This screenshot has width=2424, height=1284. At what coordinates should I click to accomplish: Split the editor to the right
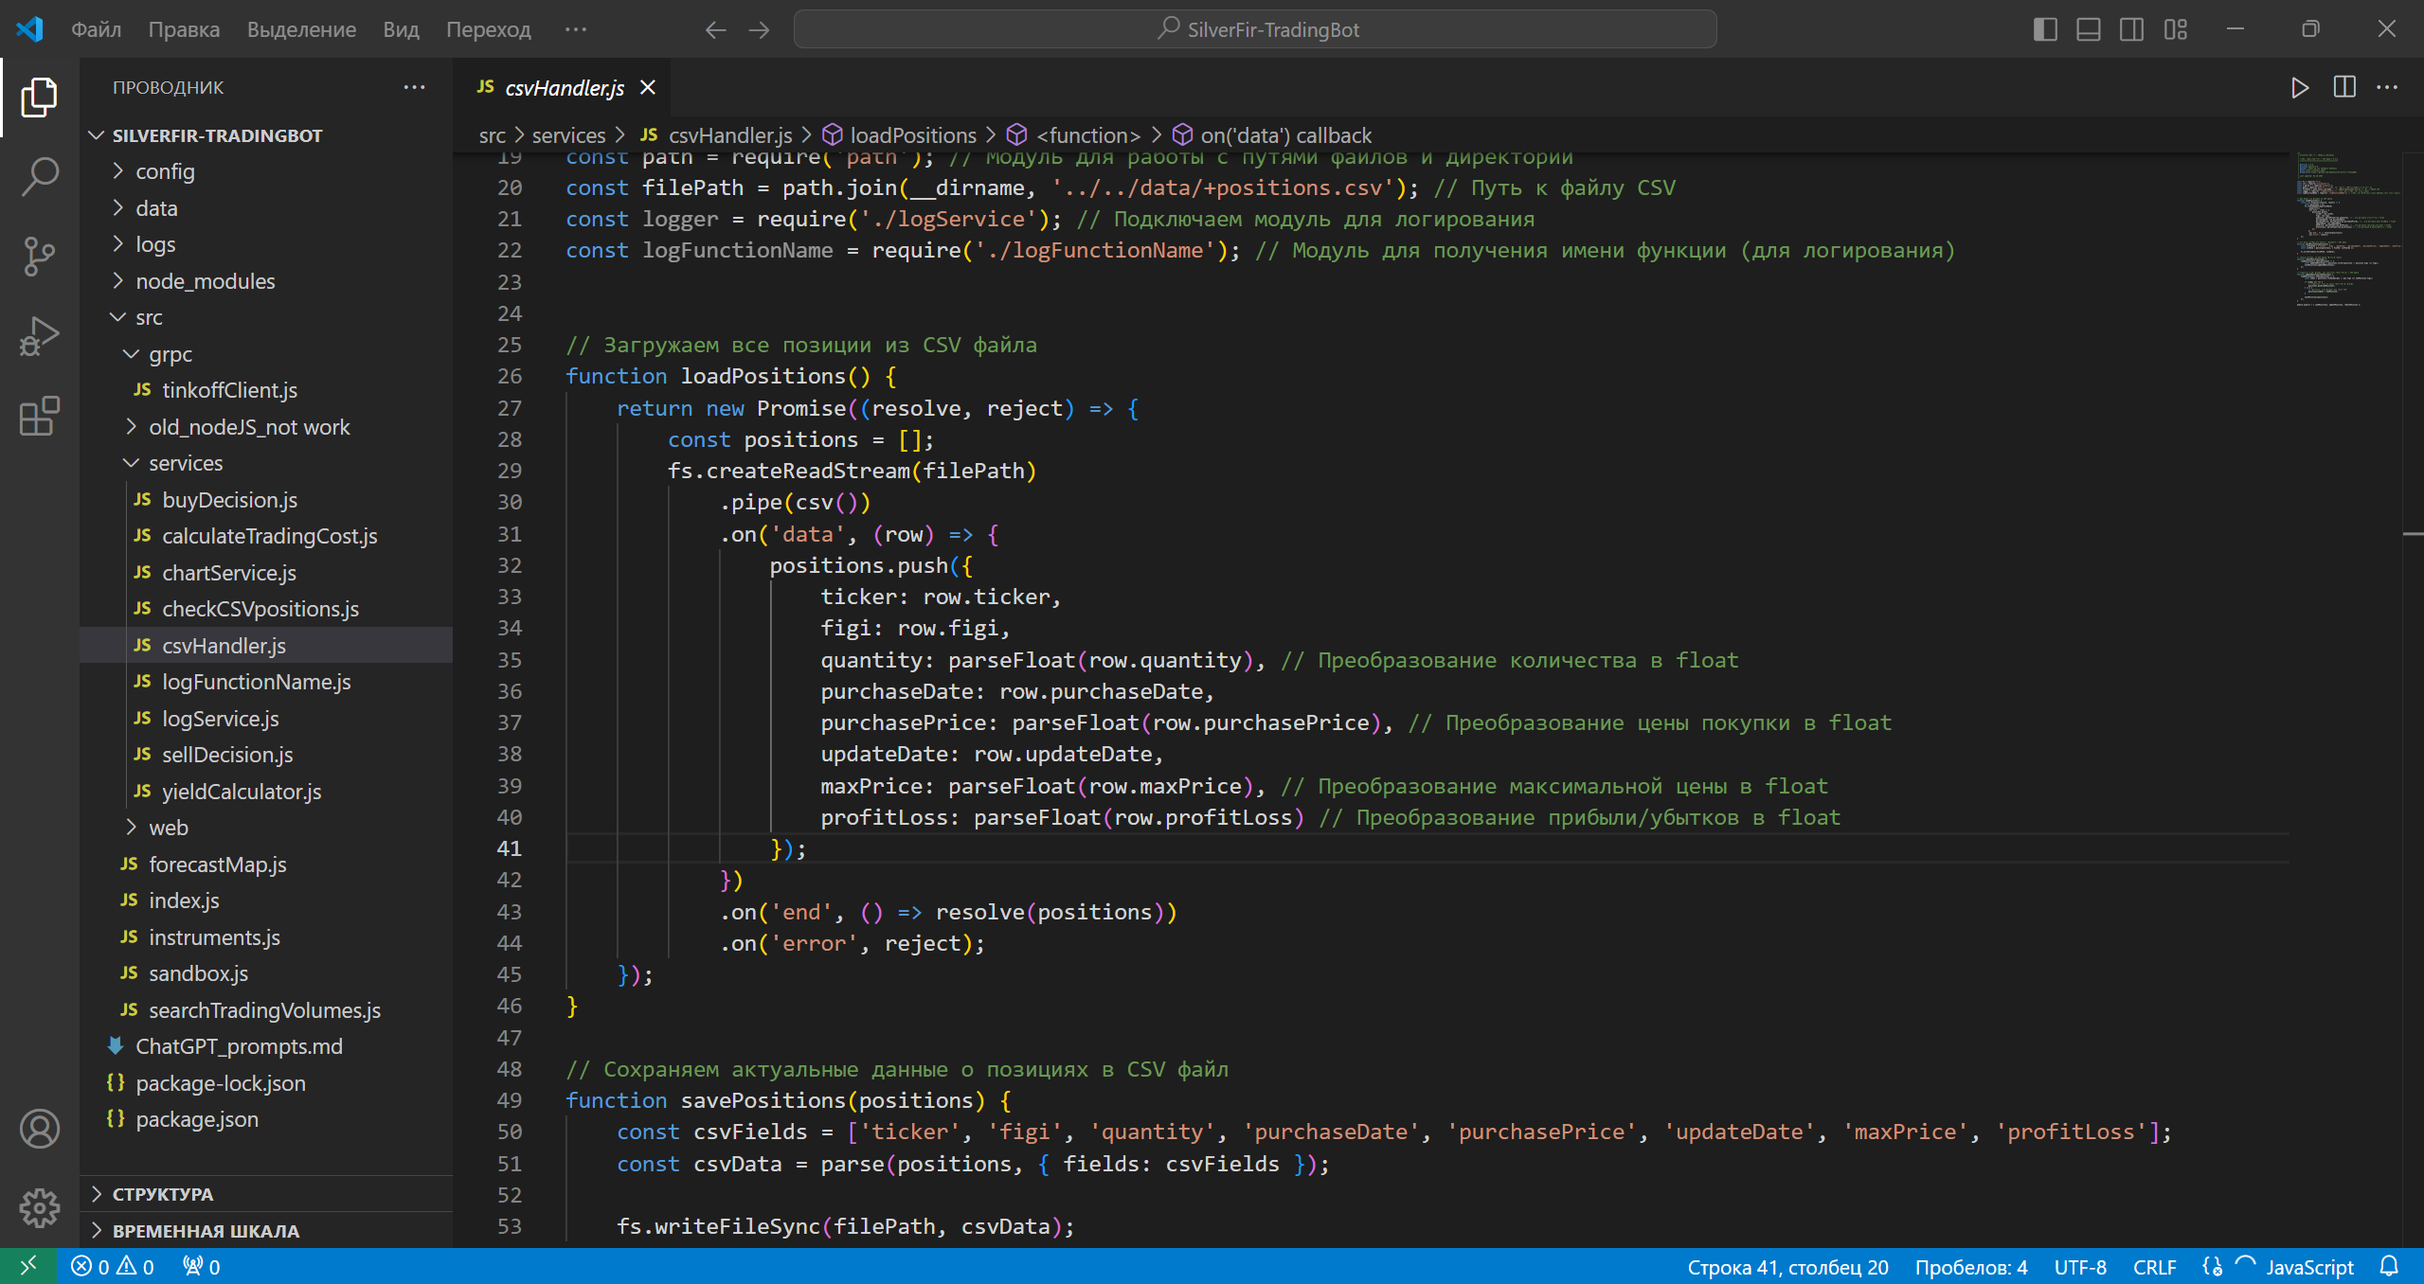2344,88
